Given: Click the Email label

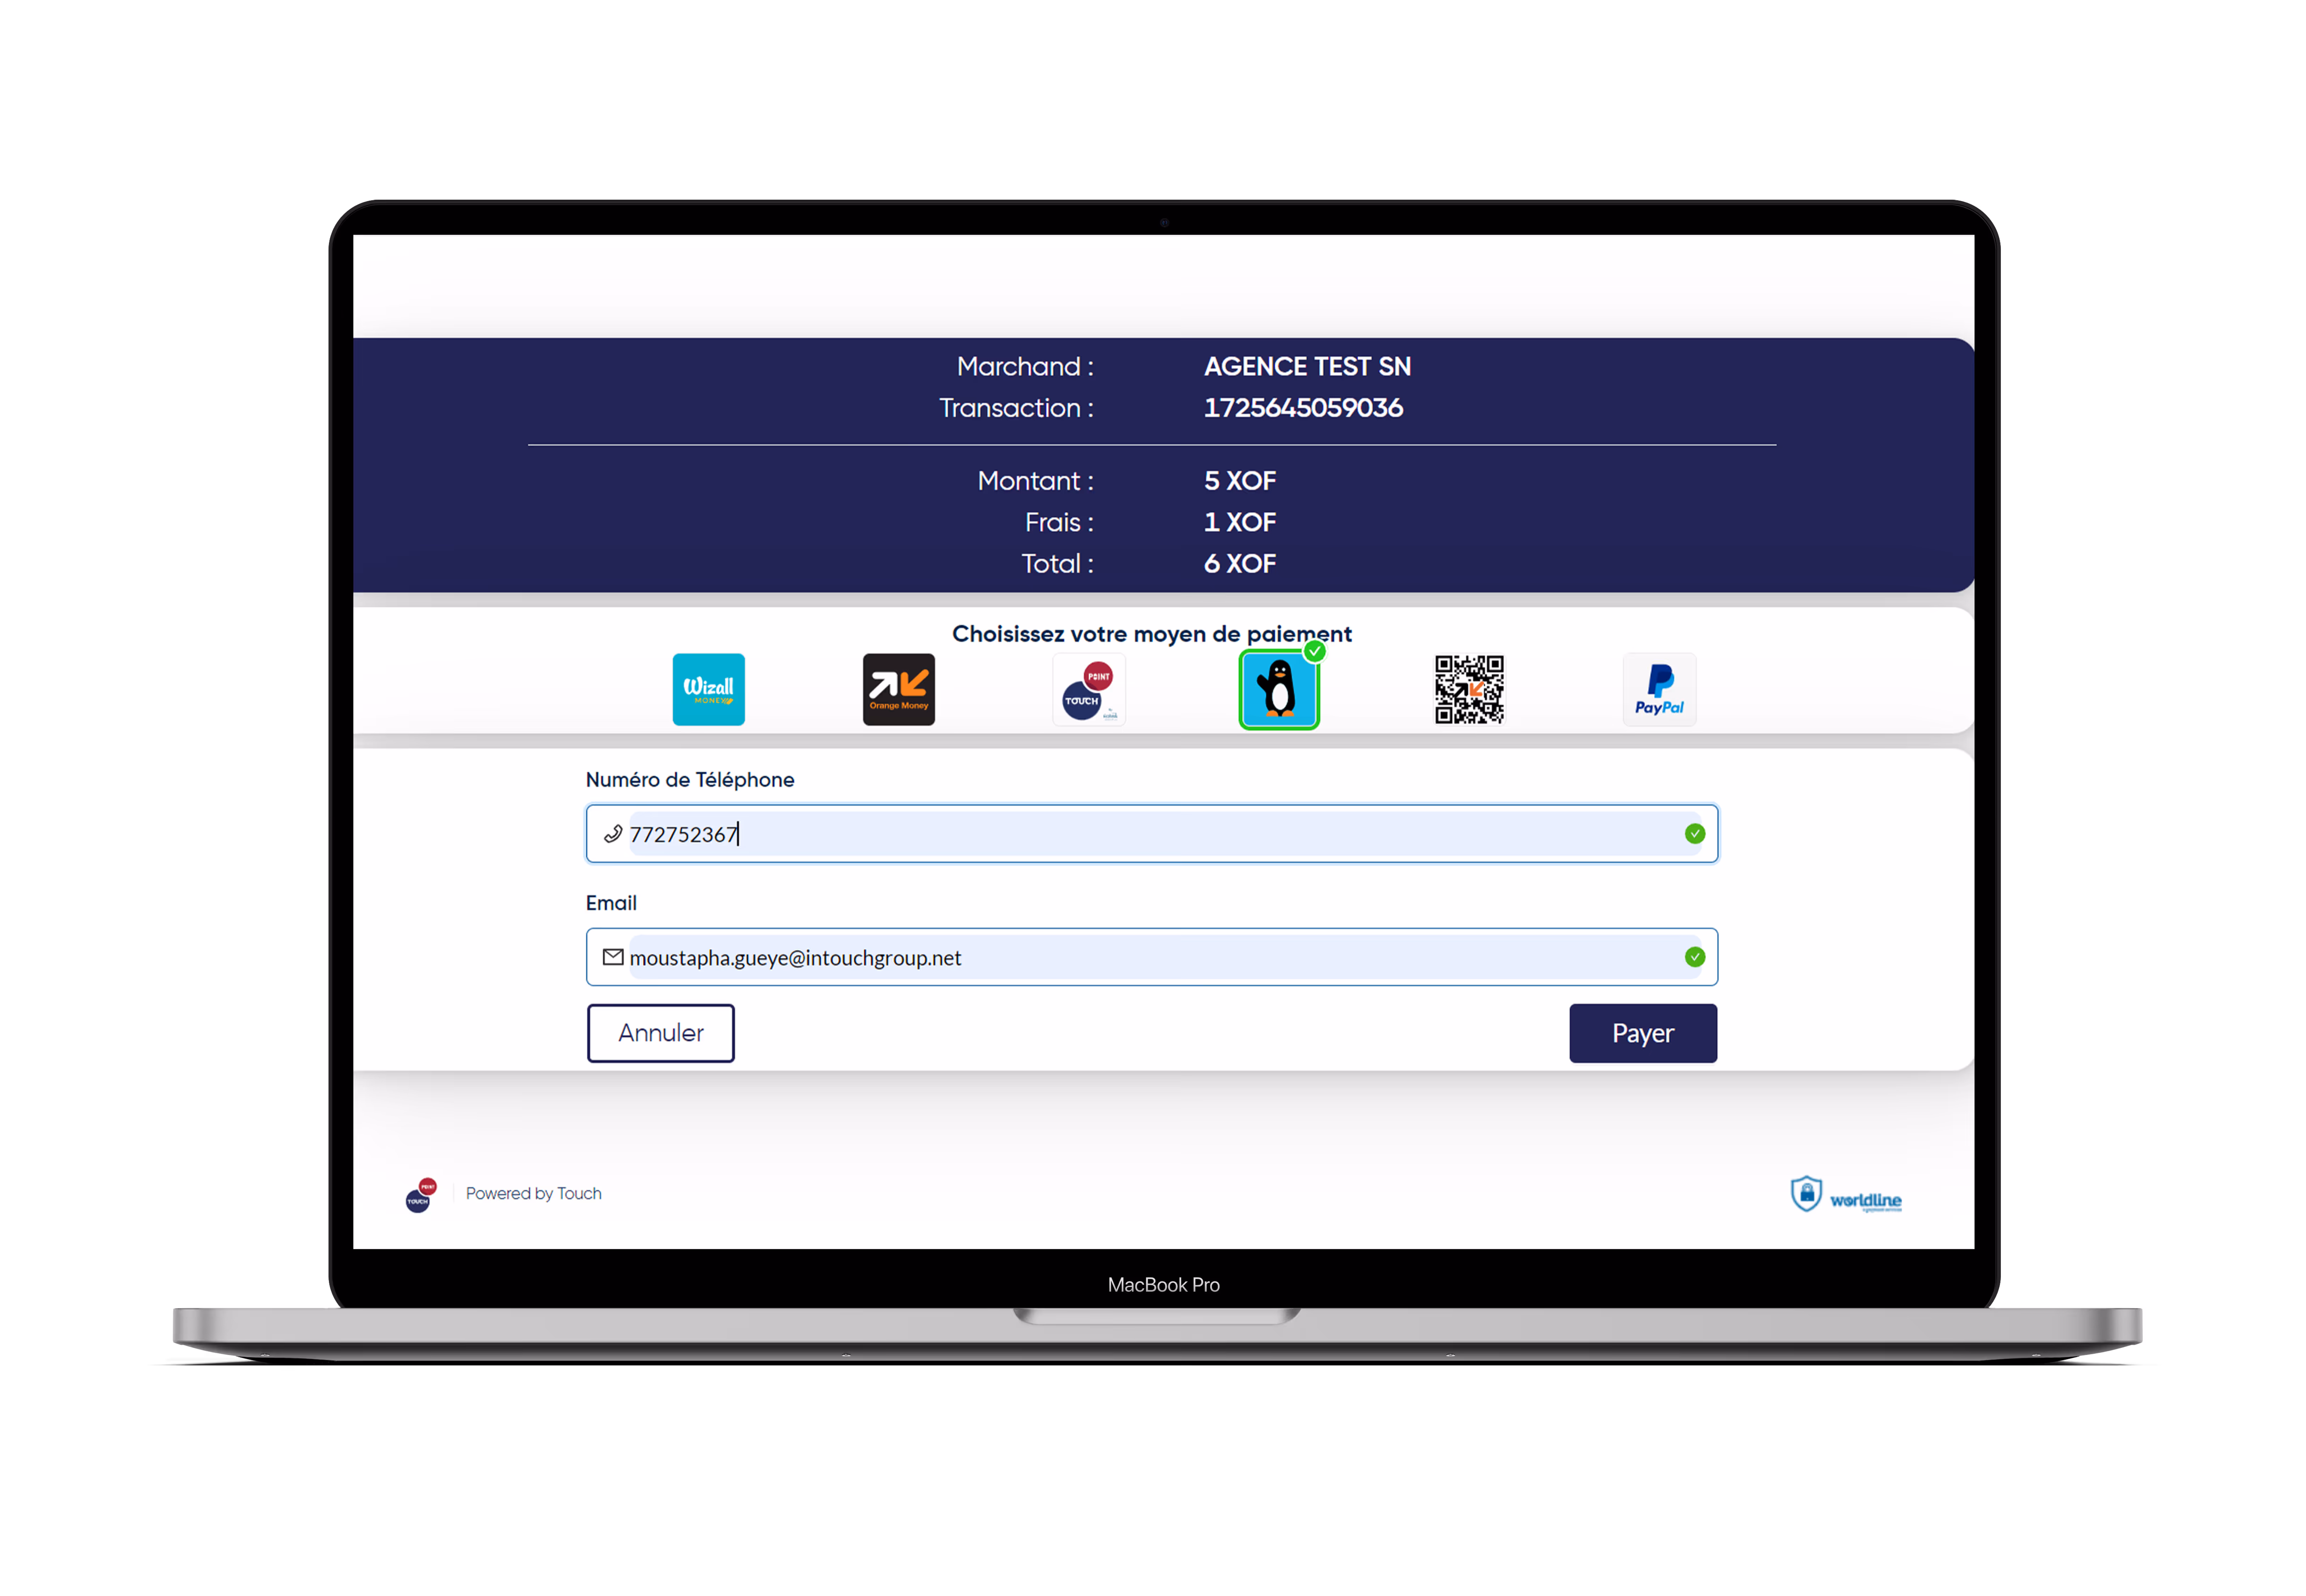Looking at the screenshot, I should click(611, 903).
